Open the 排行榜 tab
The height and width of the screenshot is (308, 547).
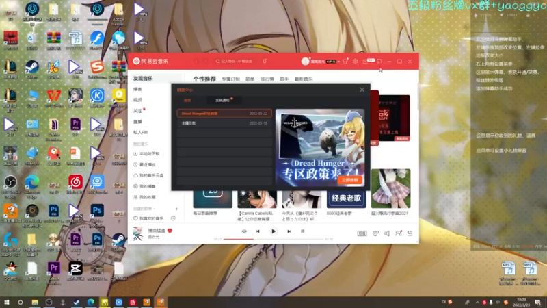point(267,79)
